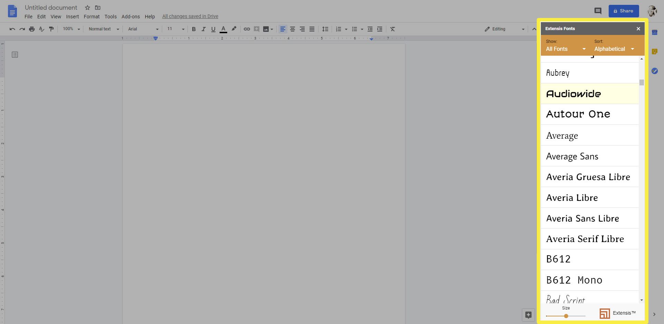Apply the Average Sans font
The height and width of the screenshot is (324, 664).
(x=590, y=156)
